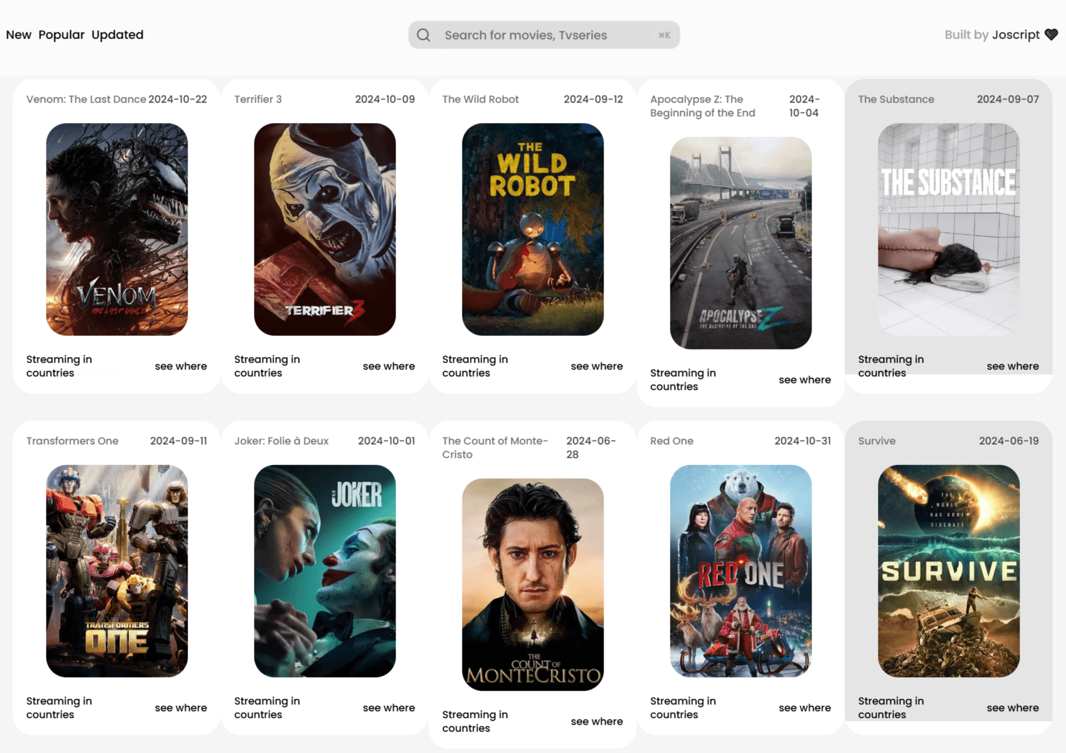Click the release date 2024-10-31

coord(802,441)
